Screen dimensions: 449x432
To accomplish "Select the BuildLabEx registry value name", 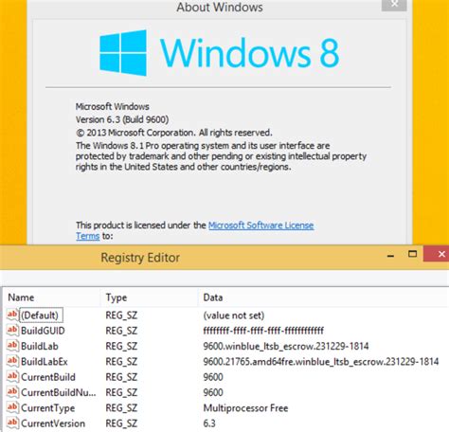I will [x=45, y=362].
